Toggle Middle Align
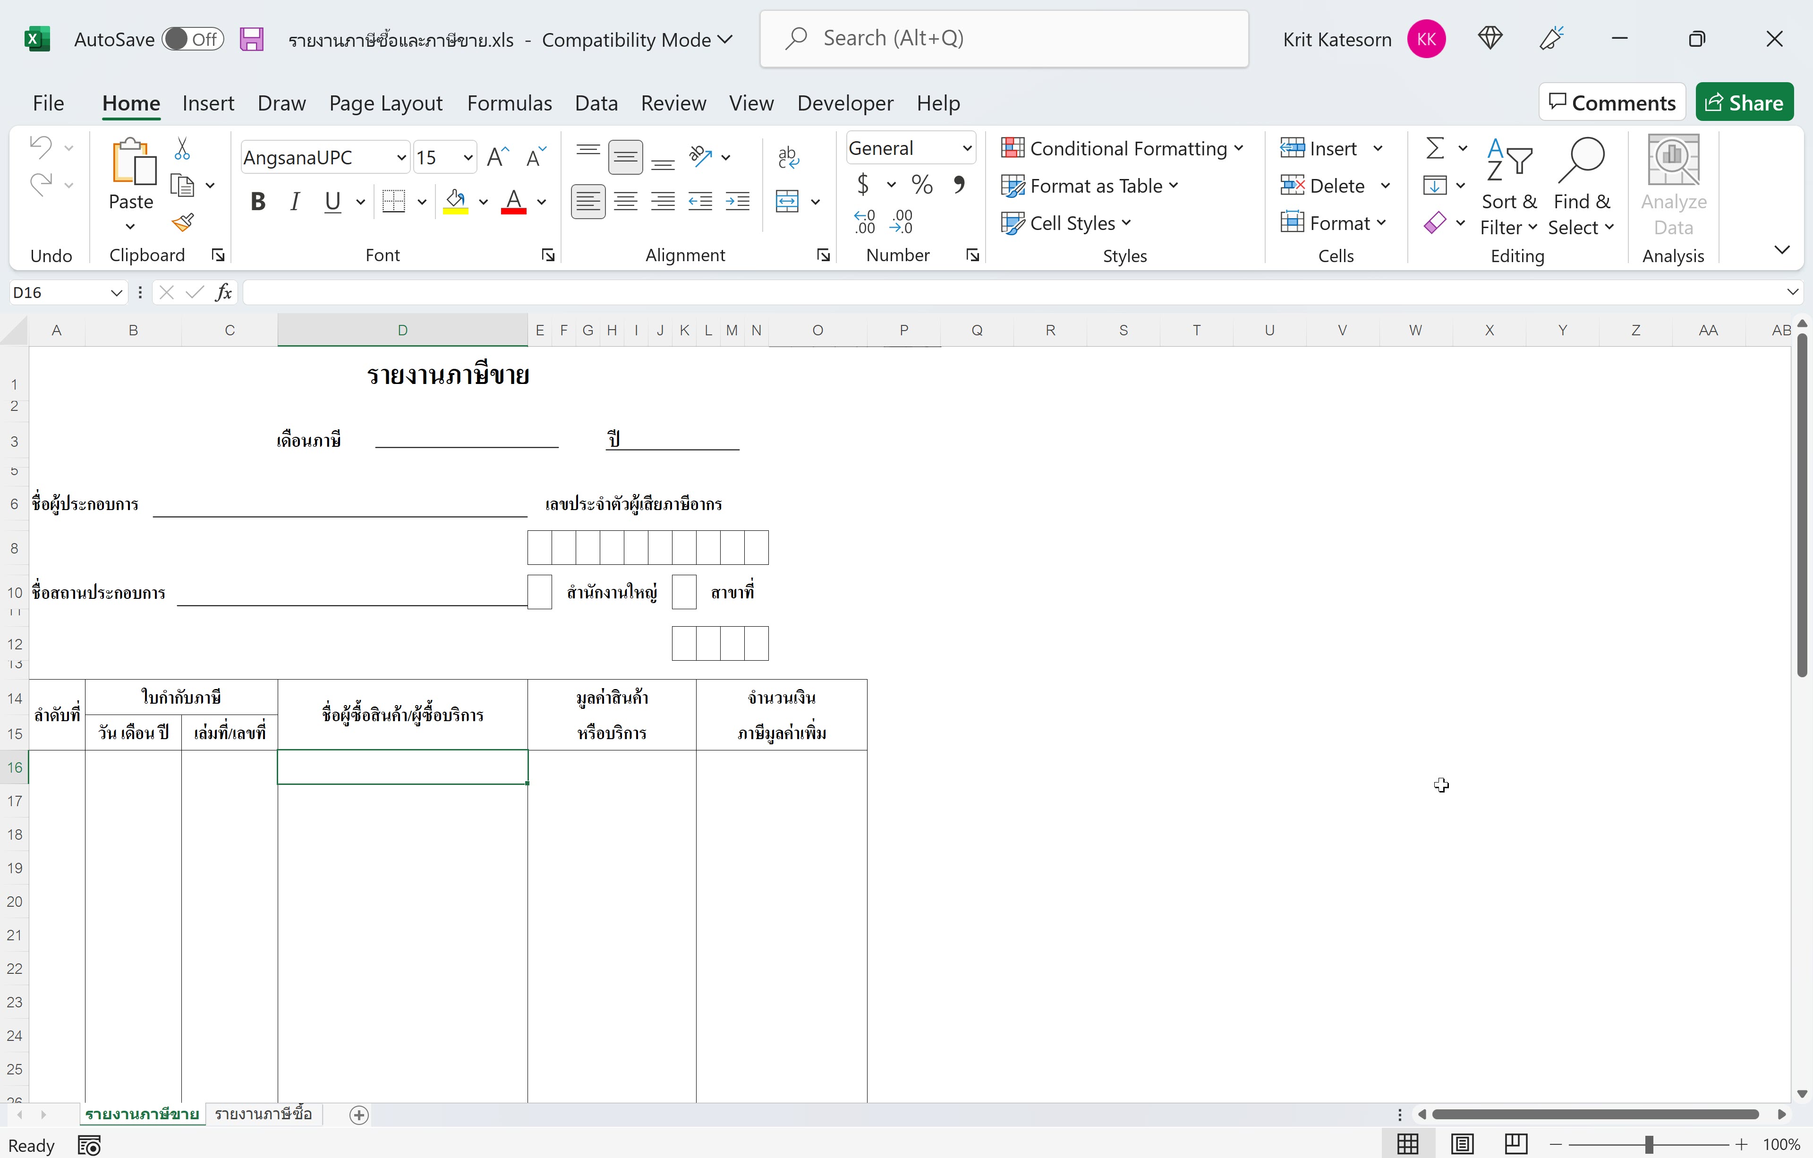The width and height of the screenshot is (1813, 1158). point(626,157)
